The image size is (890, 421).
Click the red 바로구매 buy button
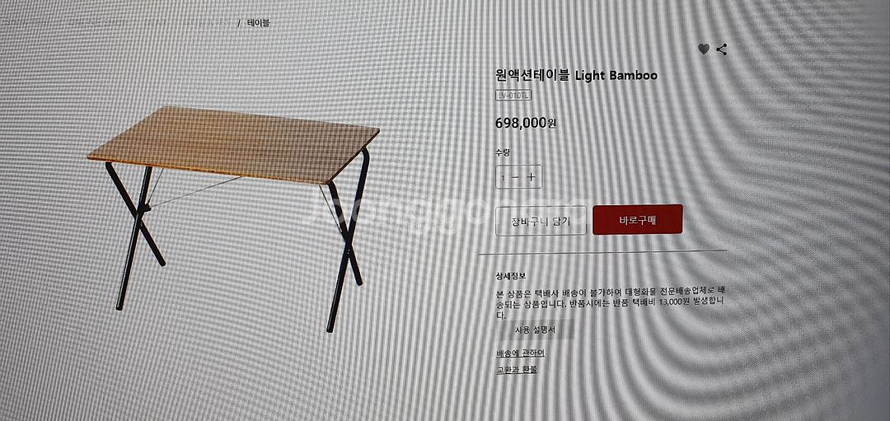click(x=637, y=220)
